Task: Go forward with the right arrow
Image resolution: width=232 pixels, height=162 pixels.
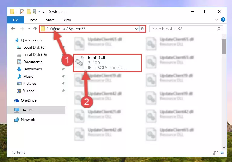Action: point(22,29)
